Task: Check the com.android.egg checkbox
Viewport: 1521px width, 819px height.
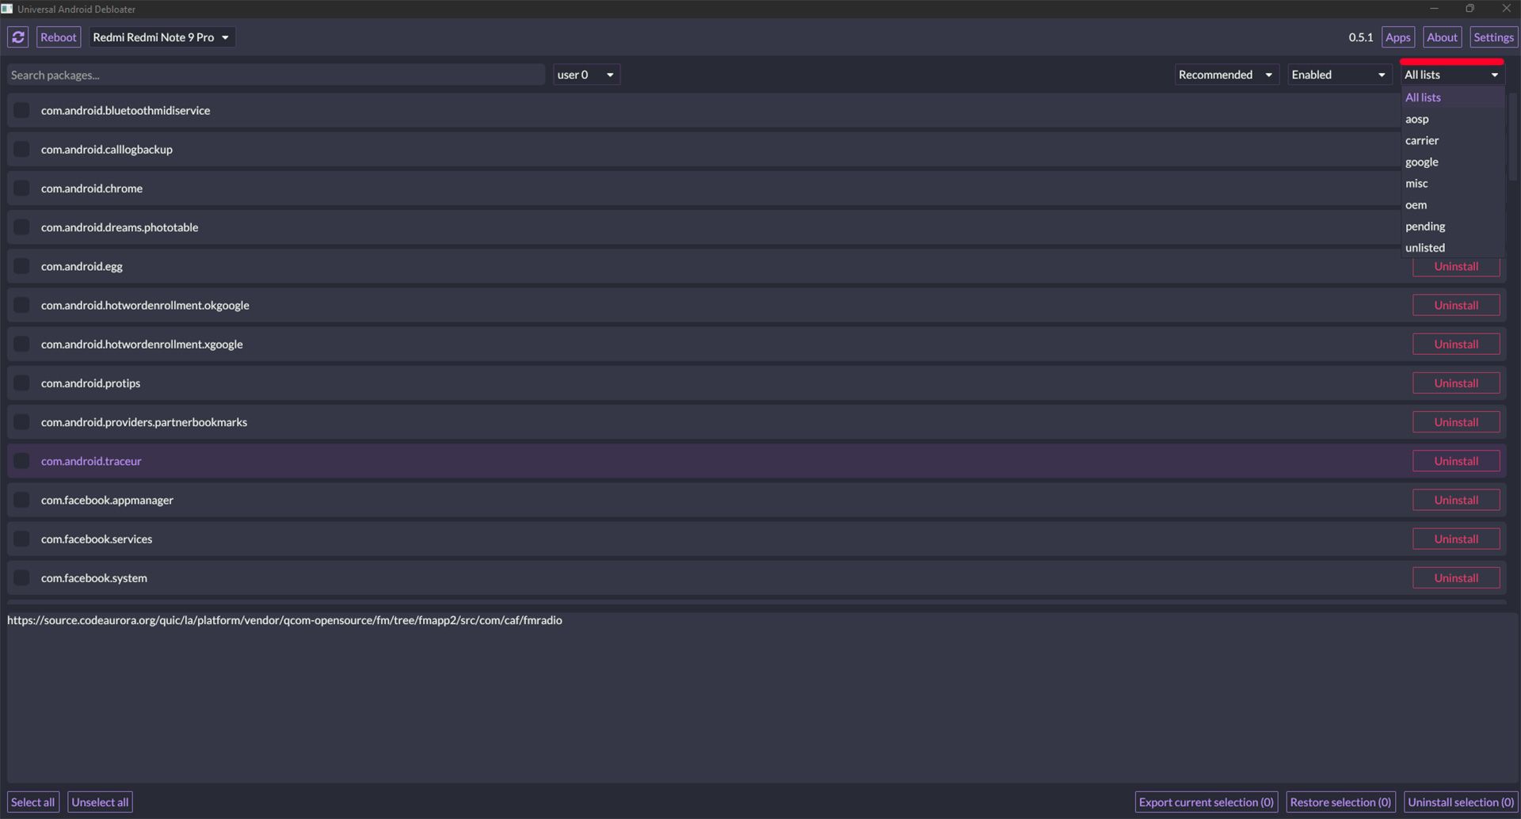Action: [21, 266]
